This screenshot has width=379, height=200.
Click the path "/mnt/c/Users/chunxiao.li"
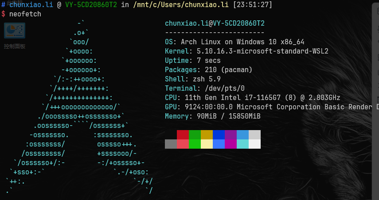pyautogui.click(x=181, y=4)
